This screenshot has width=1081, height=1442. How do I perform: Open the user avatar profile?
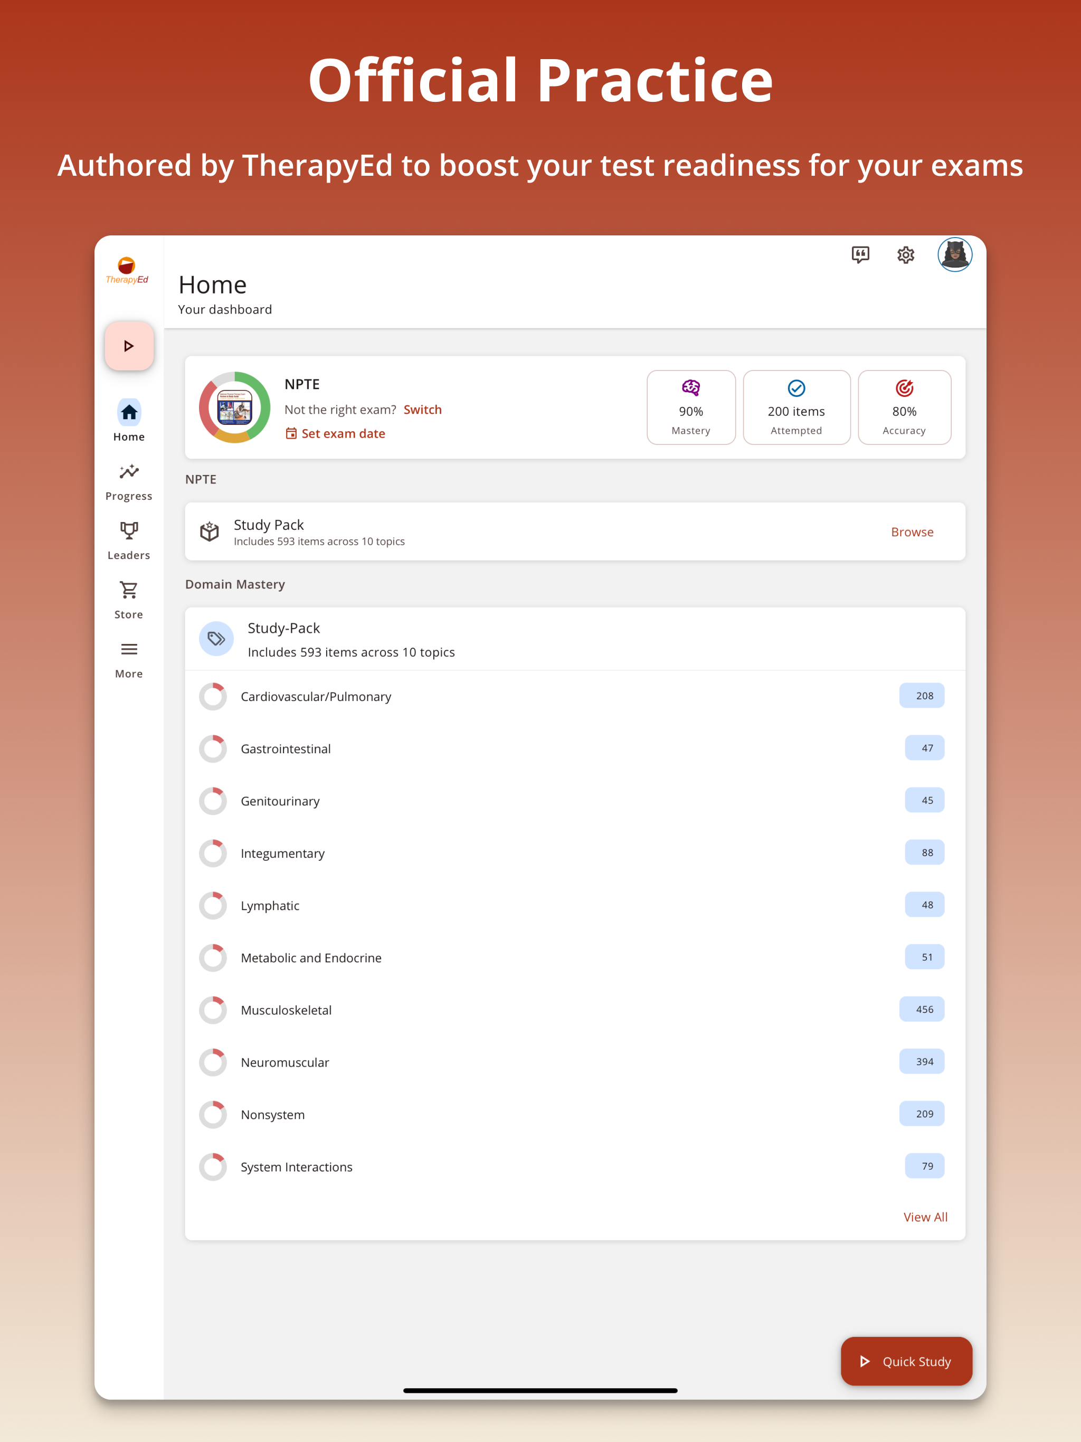pos(954,254)
